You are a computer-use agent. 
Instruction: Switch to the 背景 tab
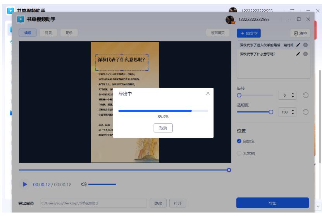[48, 33]
